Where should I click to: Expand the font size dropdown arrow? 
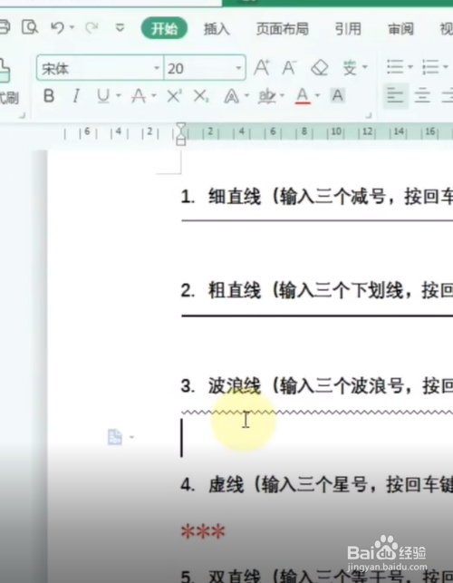coord(239,68)
